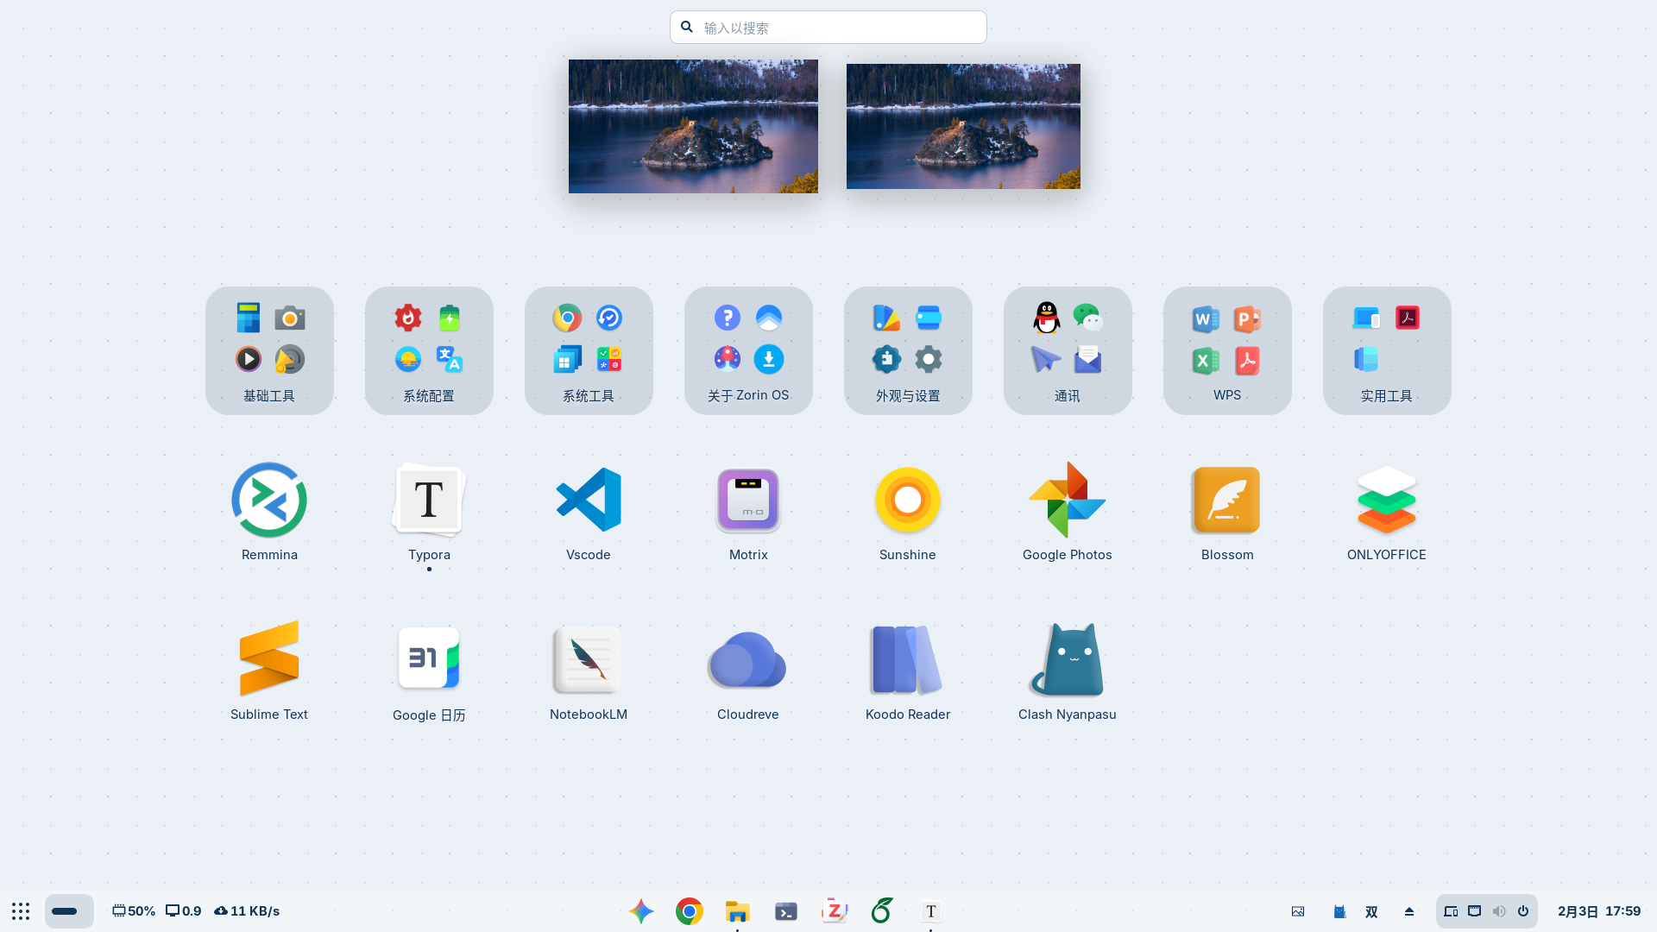The image size is (1657, 932).
Task: Open the 通讯 folder group
Action: point(1068,350)
